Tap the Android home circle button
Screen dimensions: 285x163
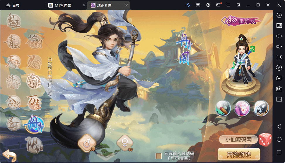(x=279, y=139)
